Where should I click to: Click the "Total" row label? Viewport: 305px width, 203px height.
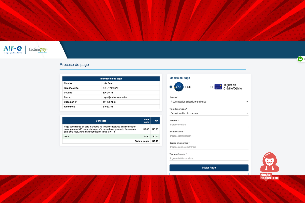[x=67, y=137]
